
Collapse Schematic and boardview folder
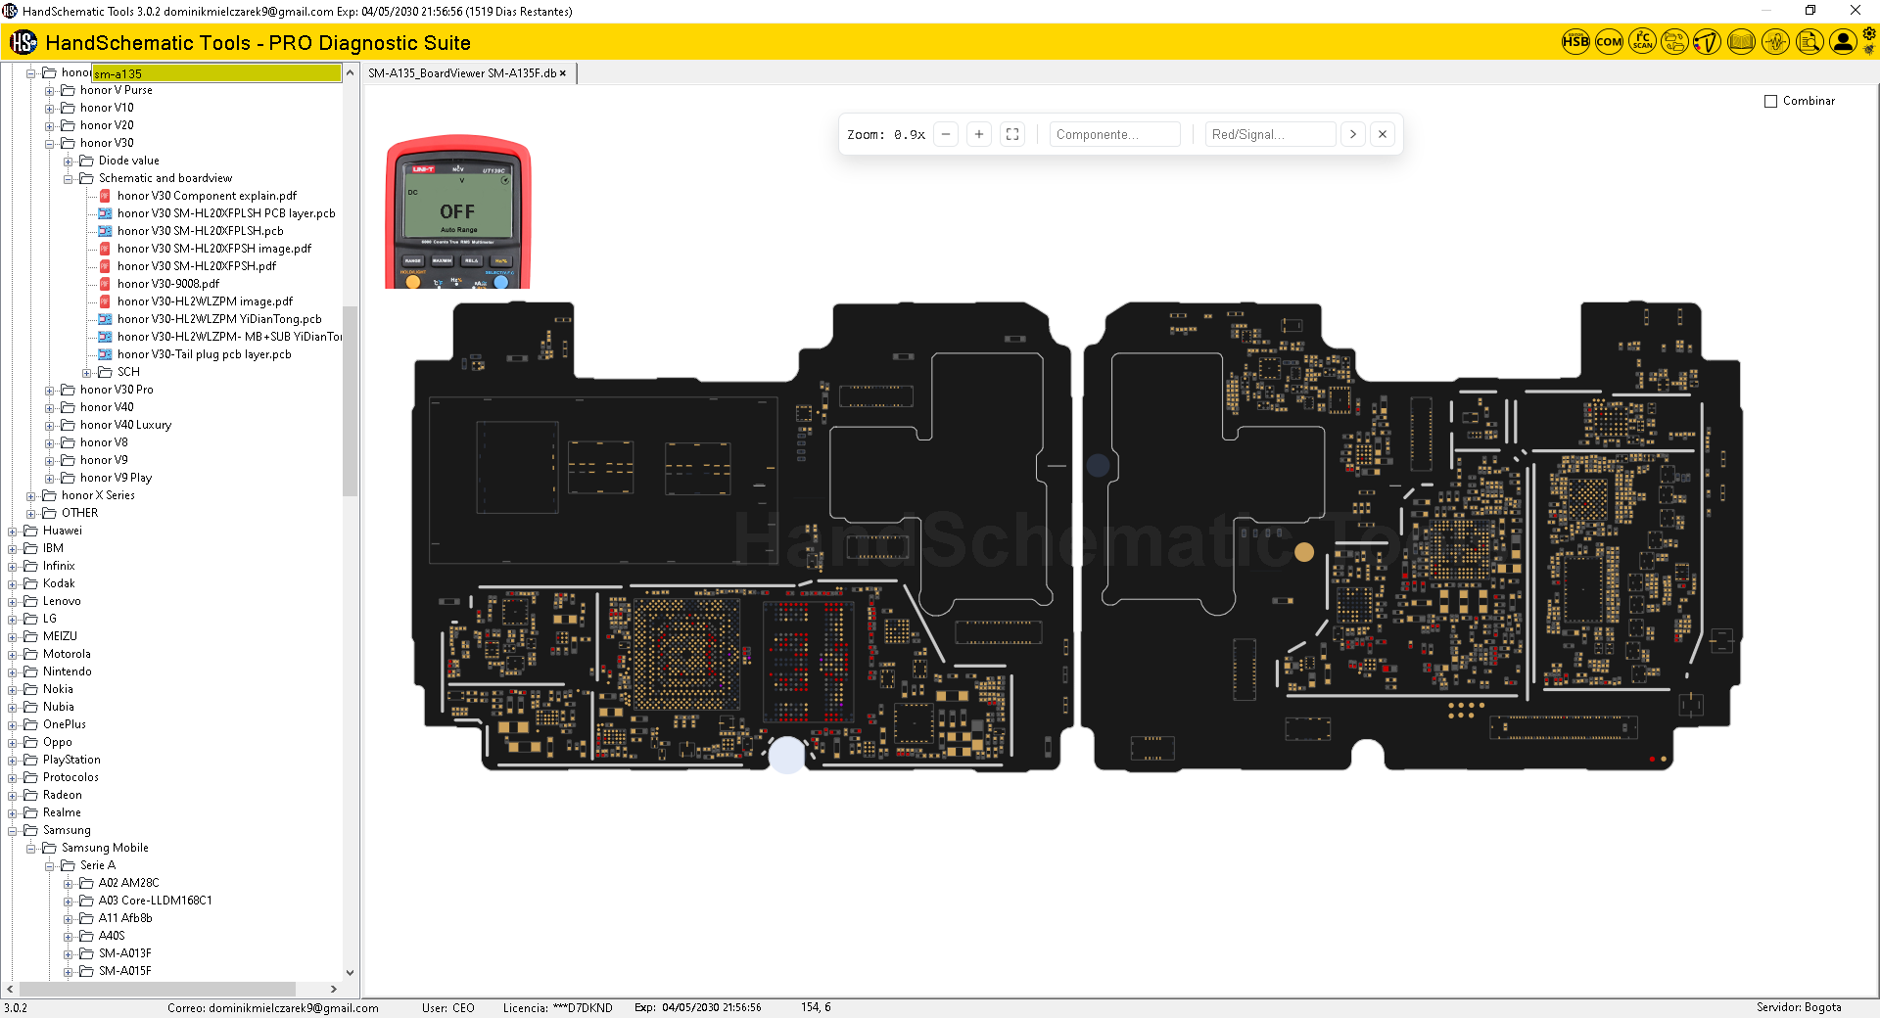[69, 178]
